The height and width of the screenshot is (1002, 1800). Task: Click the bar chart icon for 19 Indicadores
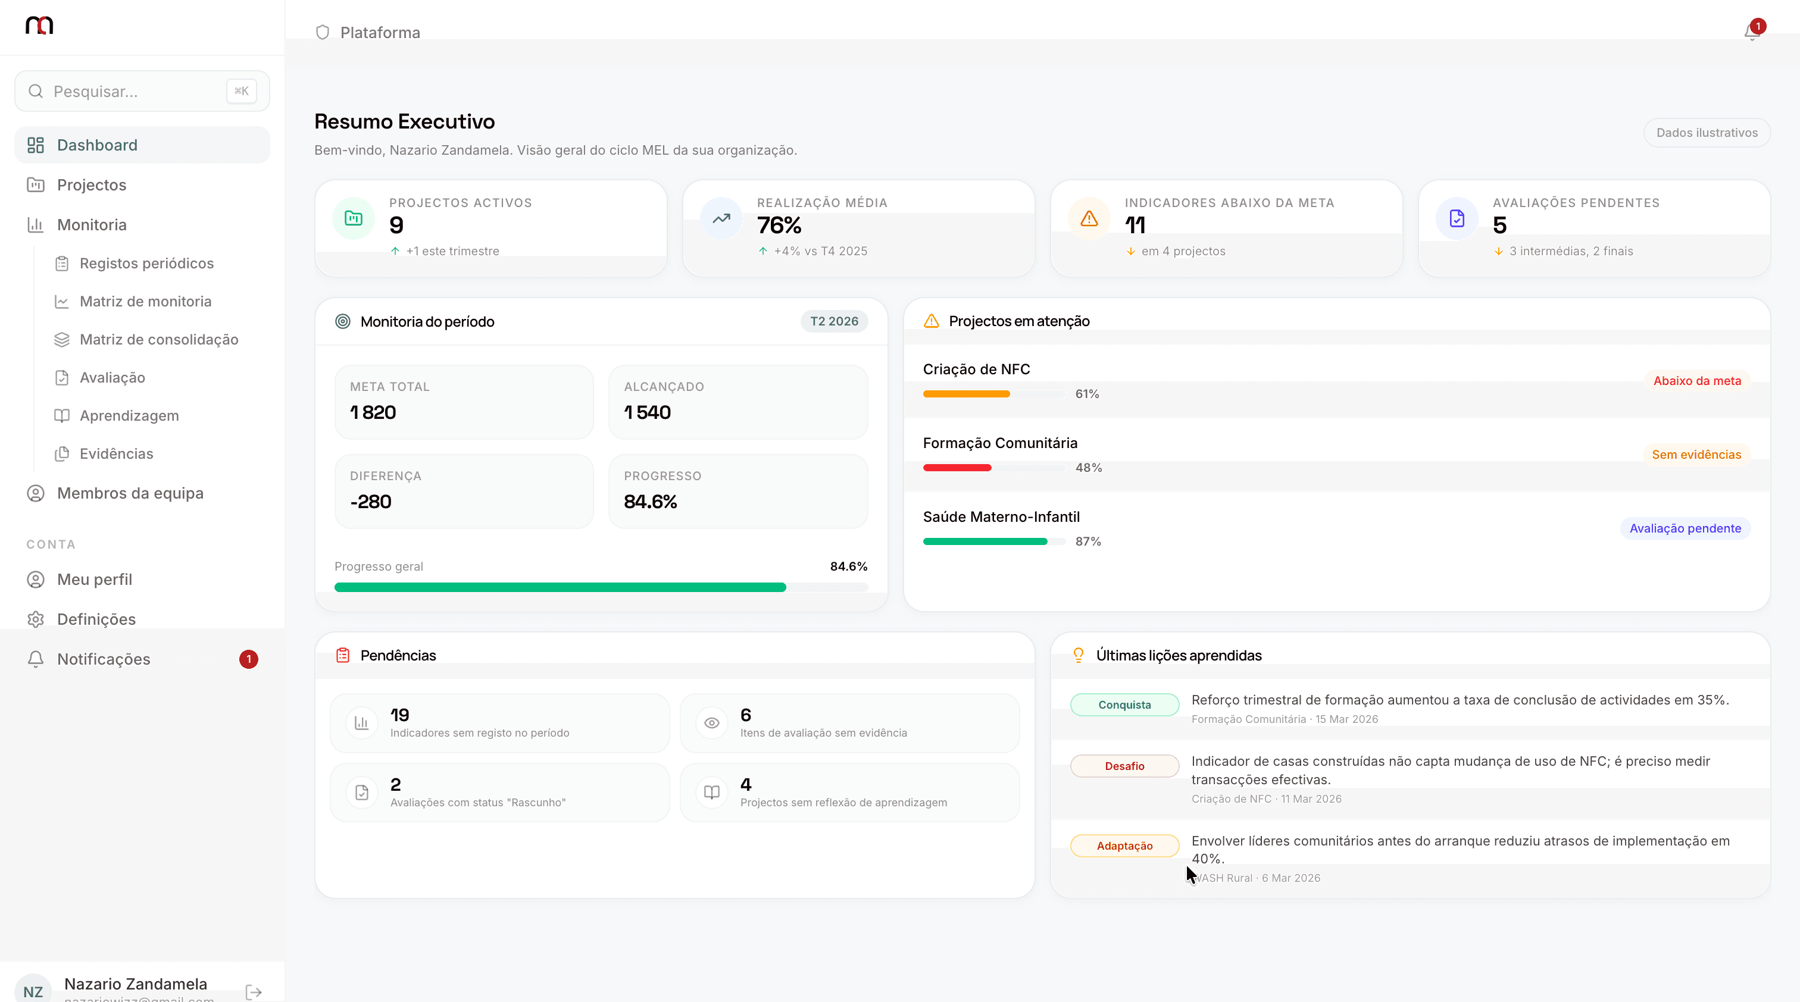pos(361,723)
